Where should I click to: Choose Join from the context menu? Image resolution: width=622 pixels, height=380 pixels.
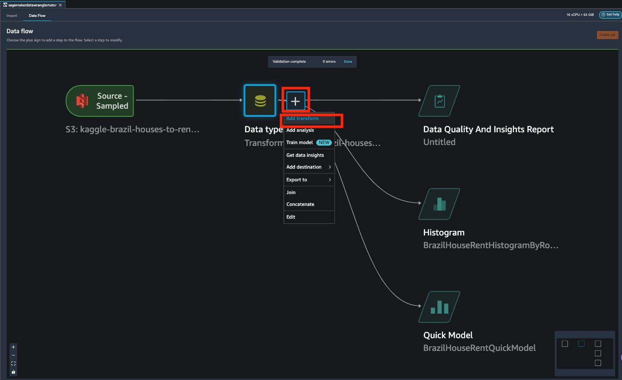(309, 192)
